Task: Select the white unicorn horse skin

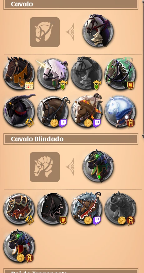Action: click(x=52, y=74)
